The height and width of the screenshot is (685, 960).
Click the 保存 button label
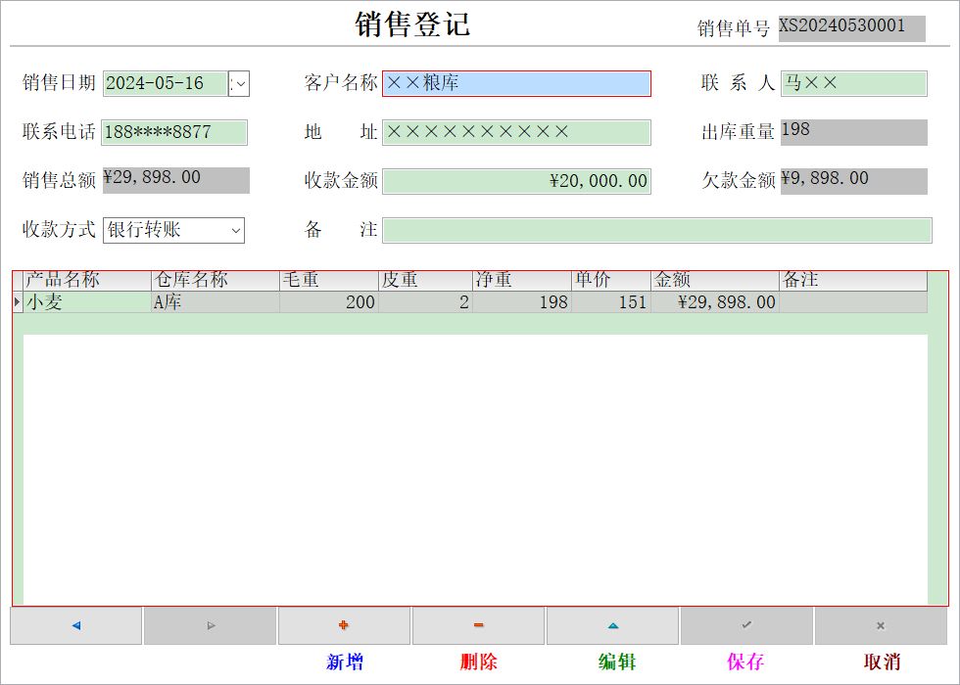(x=745, y=662)
